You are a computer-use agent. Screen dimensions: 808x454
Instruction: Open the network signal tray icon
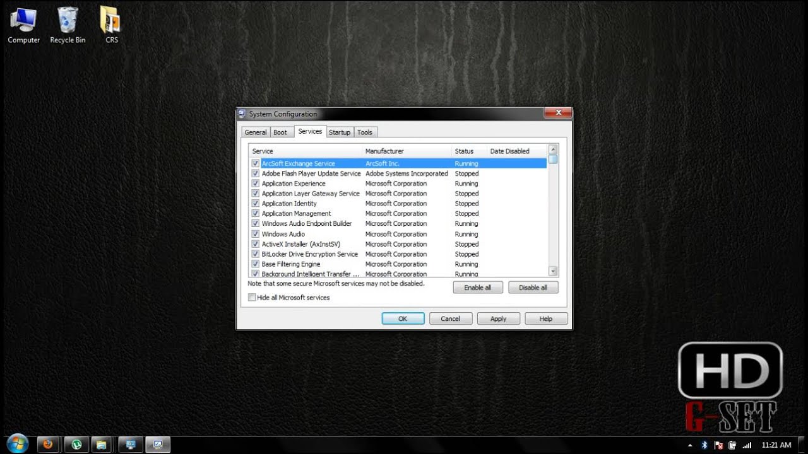coord(747,445)
